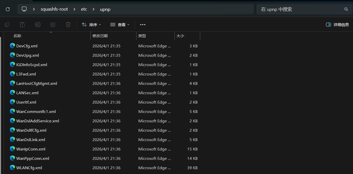Click the paste clipboard icon
Viewport: 353px width, 174px height.
22,25
